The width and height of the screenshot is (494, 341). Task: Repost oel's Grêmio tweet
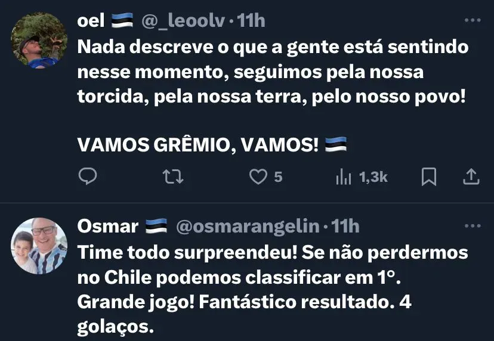coord(173,176)
